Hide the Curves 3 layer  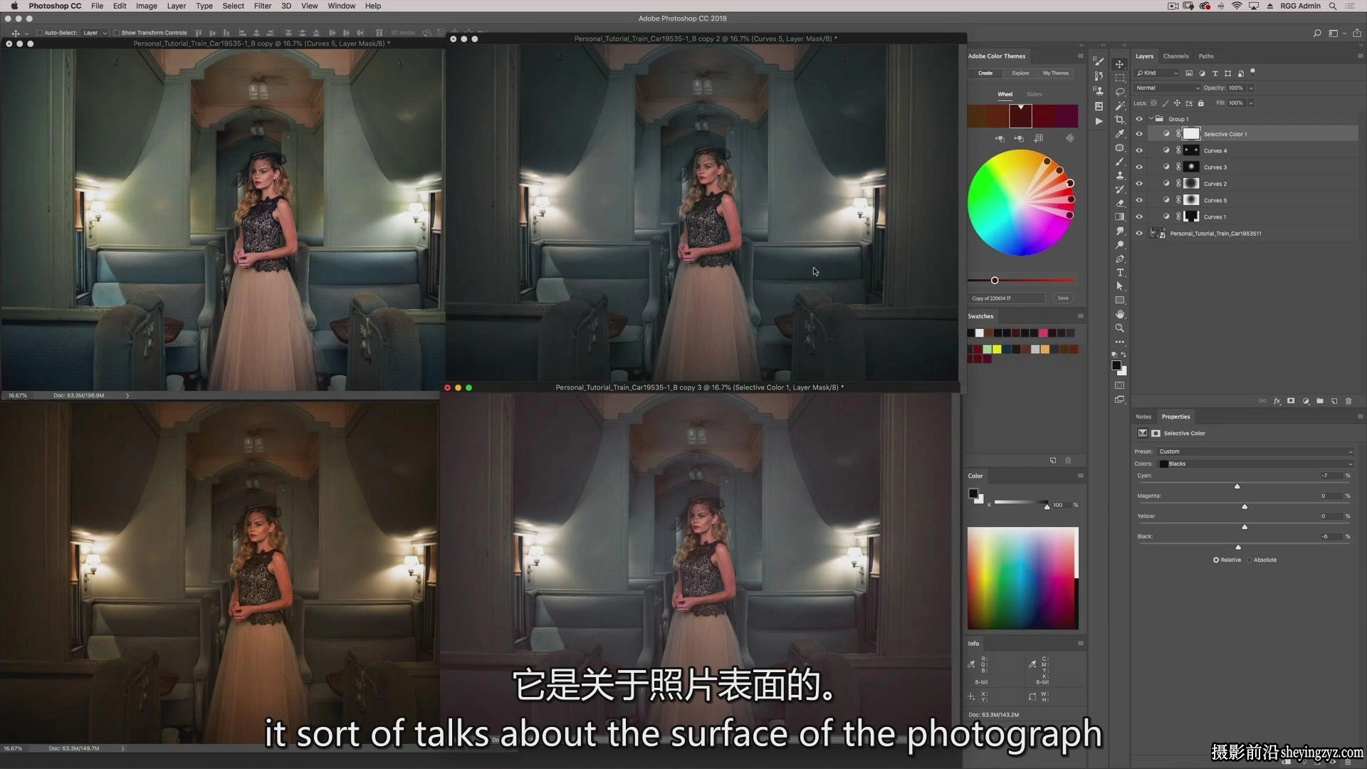coord(1139,167)
